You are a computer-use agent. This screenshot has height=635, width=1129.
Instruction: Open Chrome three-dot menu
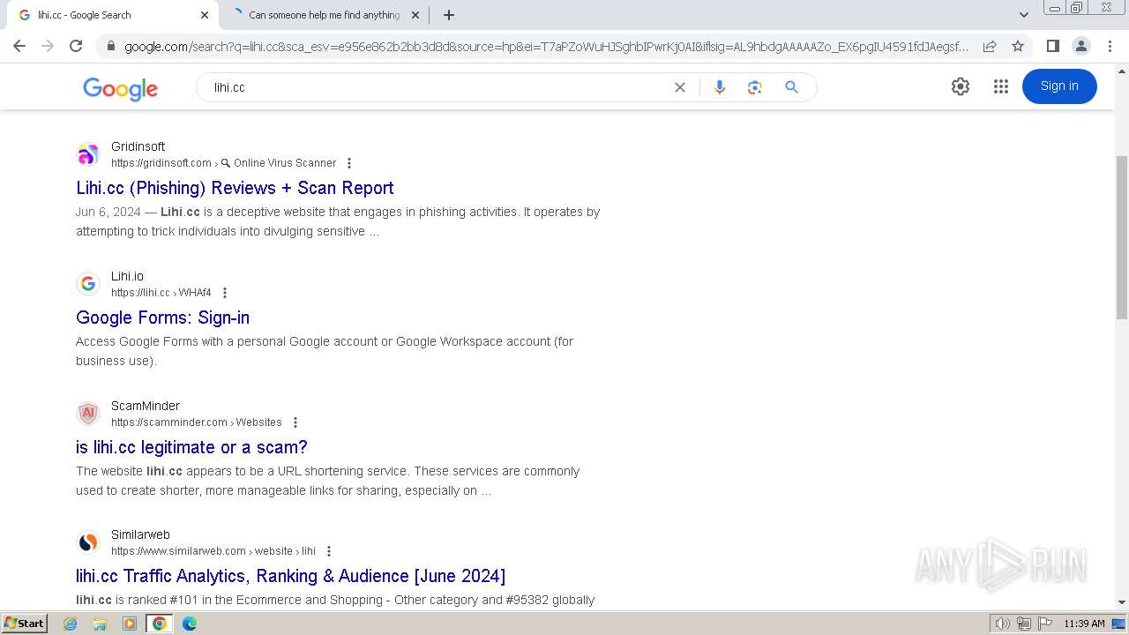click(x=1109, y=46)
